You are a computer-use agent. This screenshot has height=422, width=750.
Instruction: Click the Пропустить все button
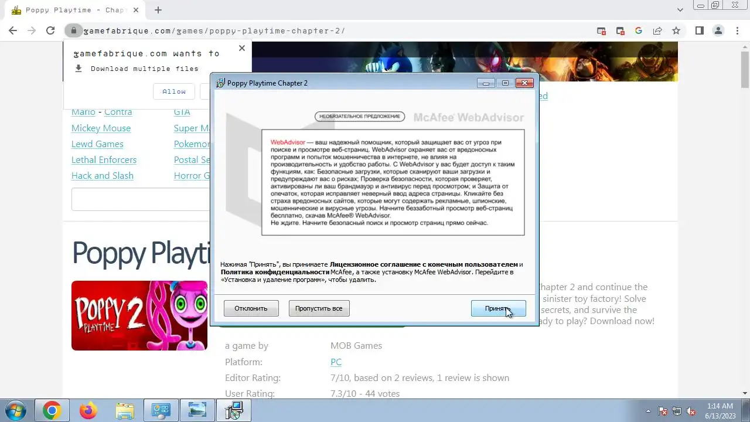[319, 308]
